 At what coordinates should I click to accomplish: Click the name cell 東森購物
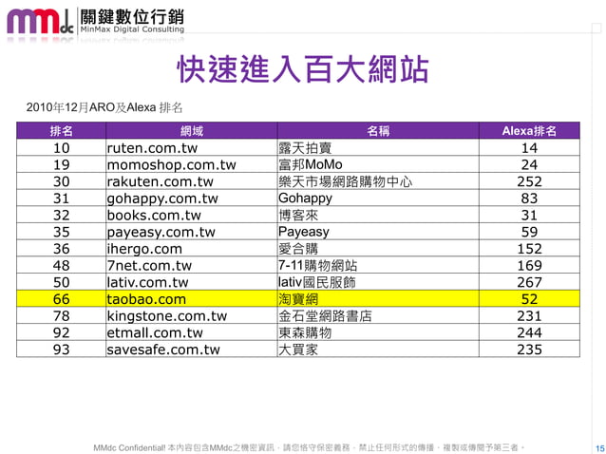tap(378, 332)
